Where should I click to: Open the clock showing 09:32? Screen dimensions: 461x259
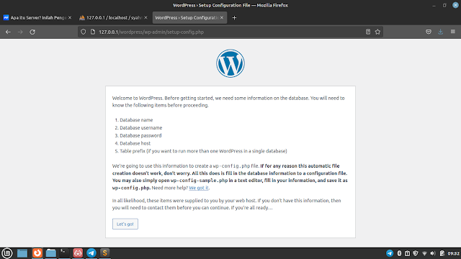[x=454, y=253]
